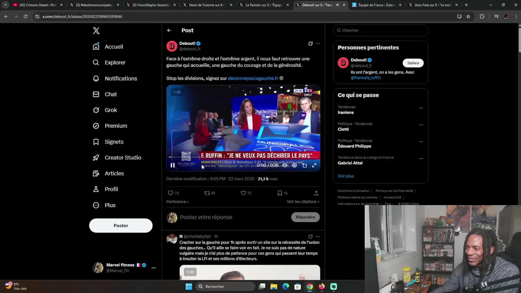Switch to Actu Foot sur X tab

point(433,5)
